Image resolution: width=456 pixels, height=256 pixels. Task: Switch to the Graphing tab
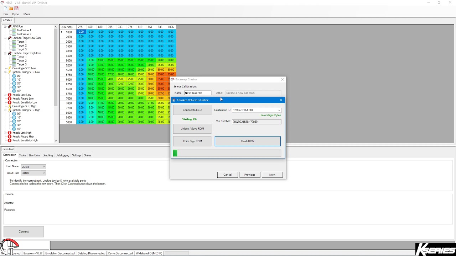pyautogui.click(x=48, y=155)
